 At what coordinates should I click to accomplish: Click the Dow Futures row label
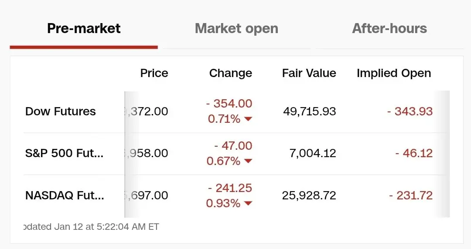pyautogui.click(x=61, y=111)
